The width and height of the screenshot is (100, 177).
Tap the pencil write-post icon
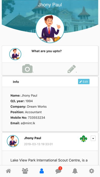pos(72,69)
